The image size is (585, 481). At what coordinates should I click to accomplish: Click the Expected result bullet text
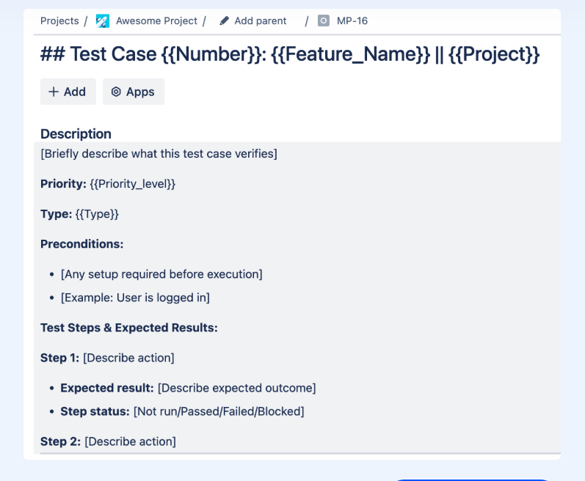pyautogui.click(x=188, y=388)
